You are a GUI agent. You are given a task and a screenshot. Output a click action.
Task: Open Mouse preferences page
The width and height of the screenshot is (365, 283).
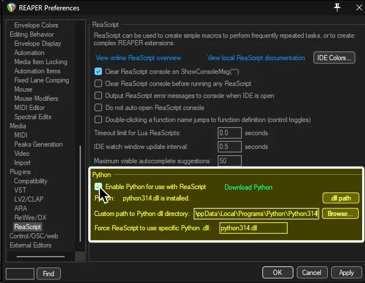23,89
